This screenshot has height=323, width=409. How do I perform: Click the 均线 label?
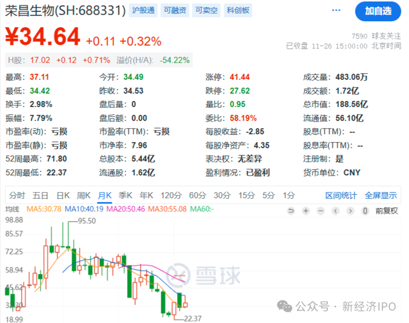pos(12,209)
